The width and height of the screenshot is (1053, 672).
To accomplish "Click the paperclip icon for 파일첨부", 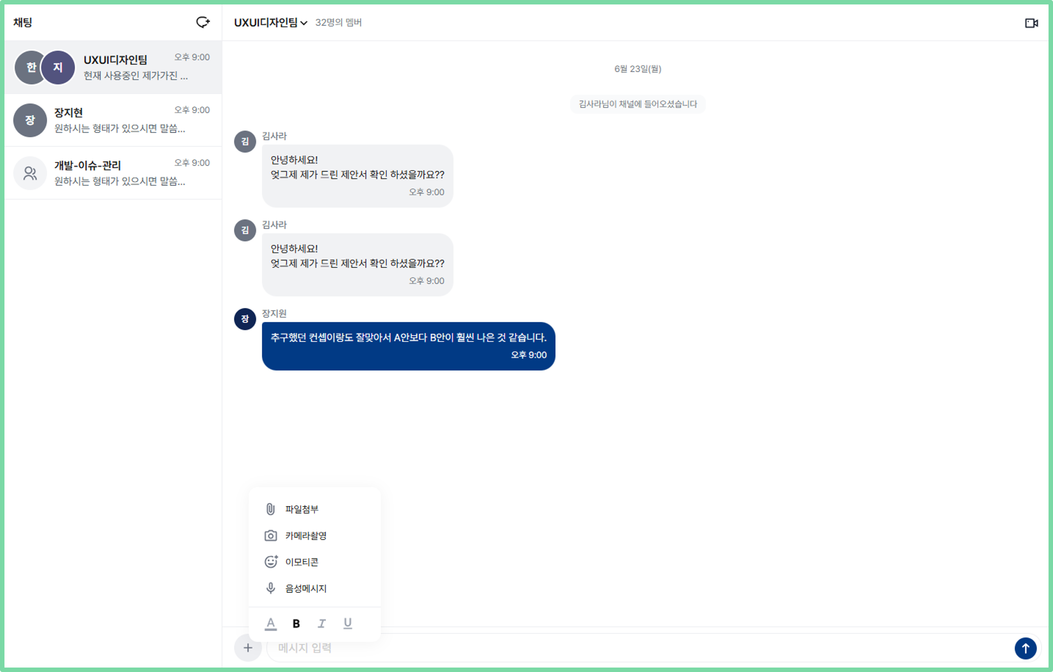I will 270,509.
